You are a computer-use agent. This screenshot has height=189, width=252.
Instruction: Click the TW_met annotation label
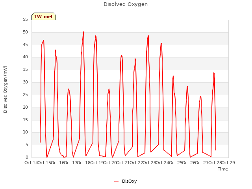(x=44, y=17)
